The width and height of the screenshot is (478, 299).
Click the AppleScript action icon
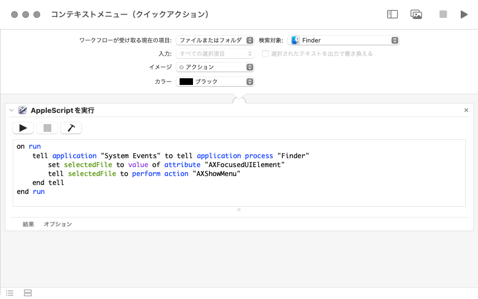[x=22, y=111]
